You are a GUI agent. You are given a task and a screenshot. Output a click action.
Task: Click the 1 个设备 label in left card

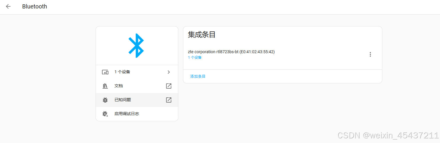point(122,72)
